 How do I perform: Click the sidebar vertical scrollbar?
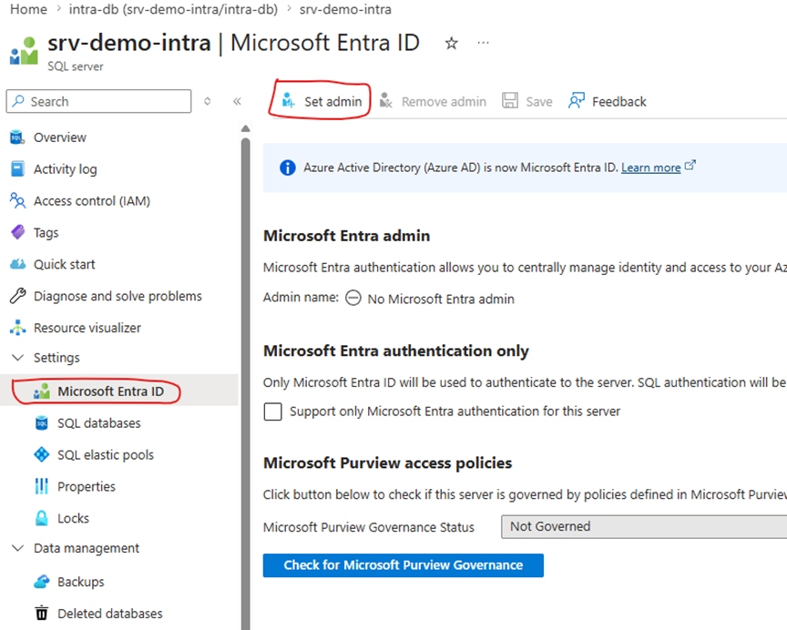[245, 364]
